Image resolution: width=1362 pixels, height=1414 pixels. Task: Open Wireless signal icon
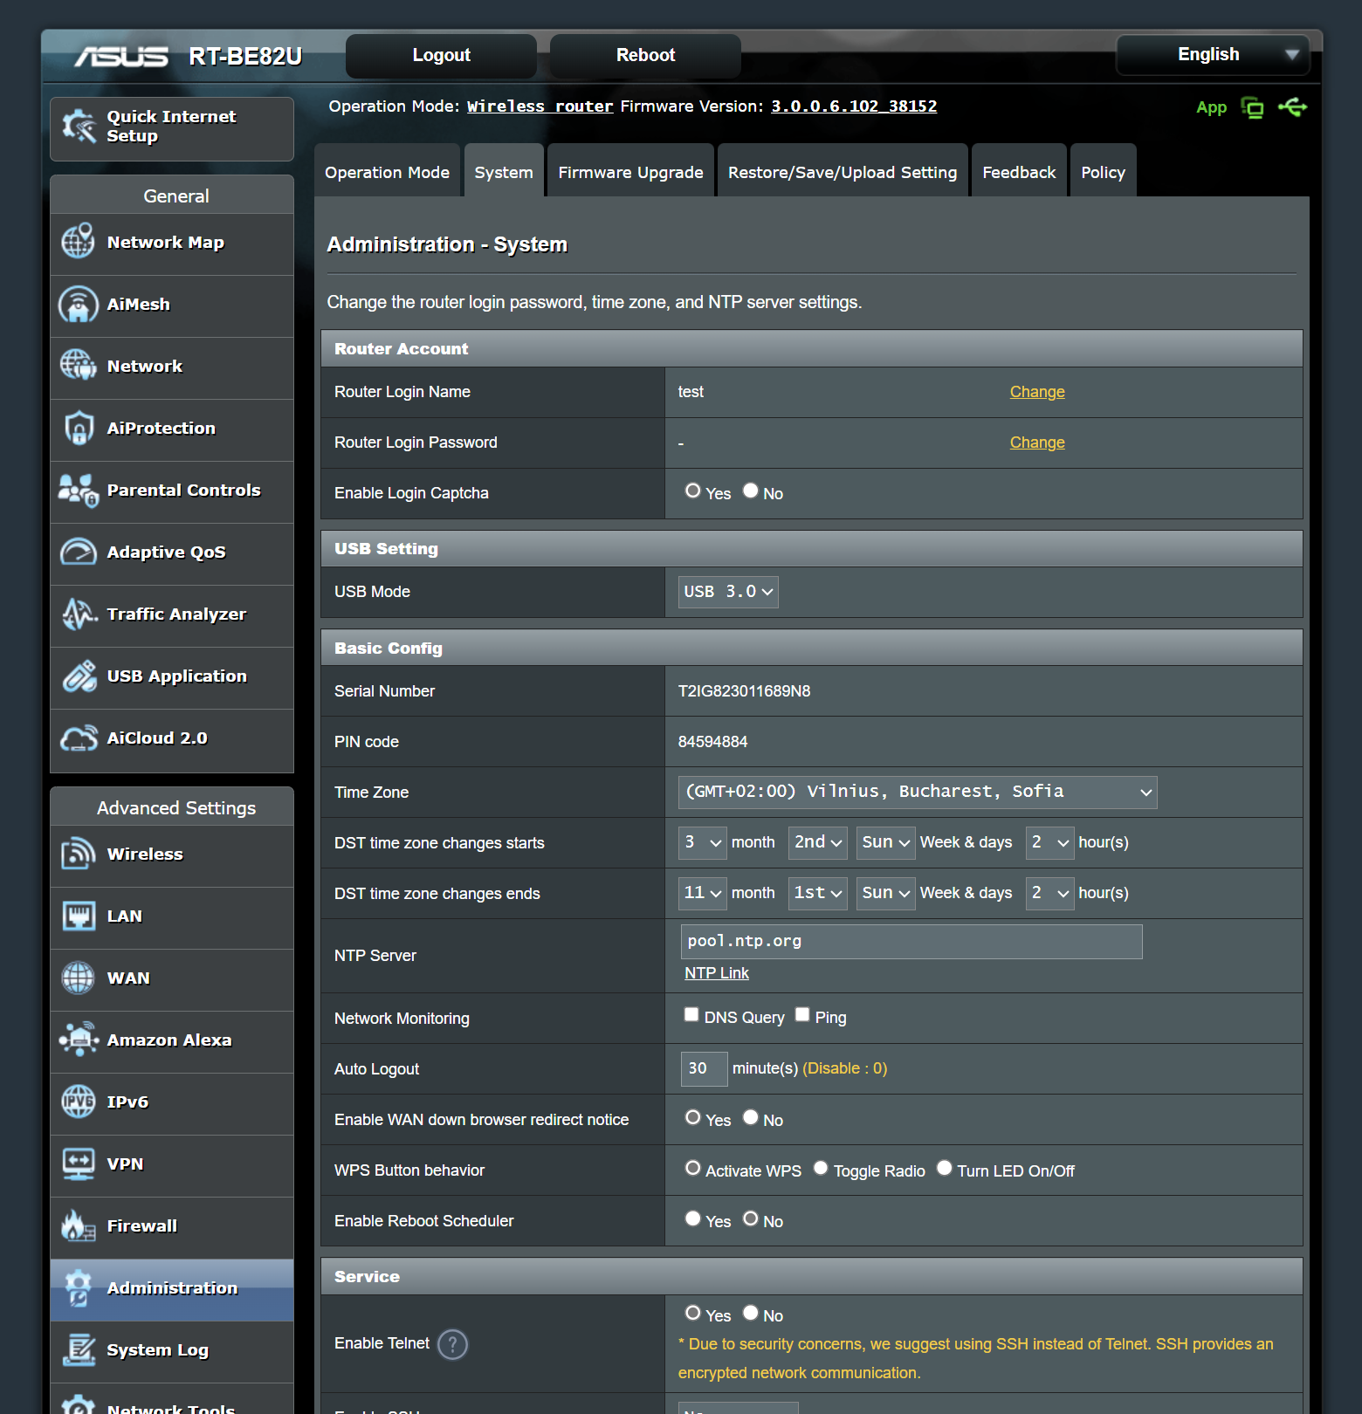79,854
